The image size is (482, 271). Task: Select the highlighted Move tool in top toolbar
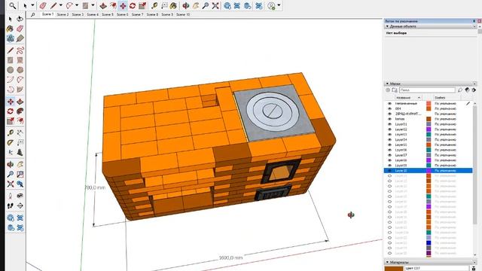tap(123, 5)
